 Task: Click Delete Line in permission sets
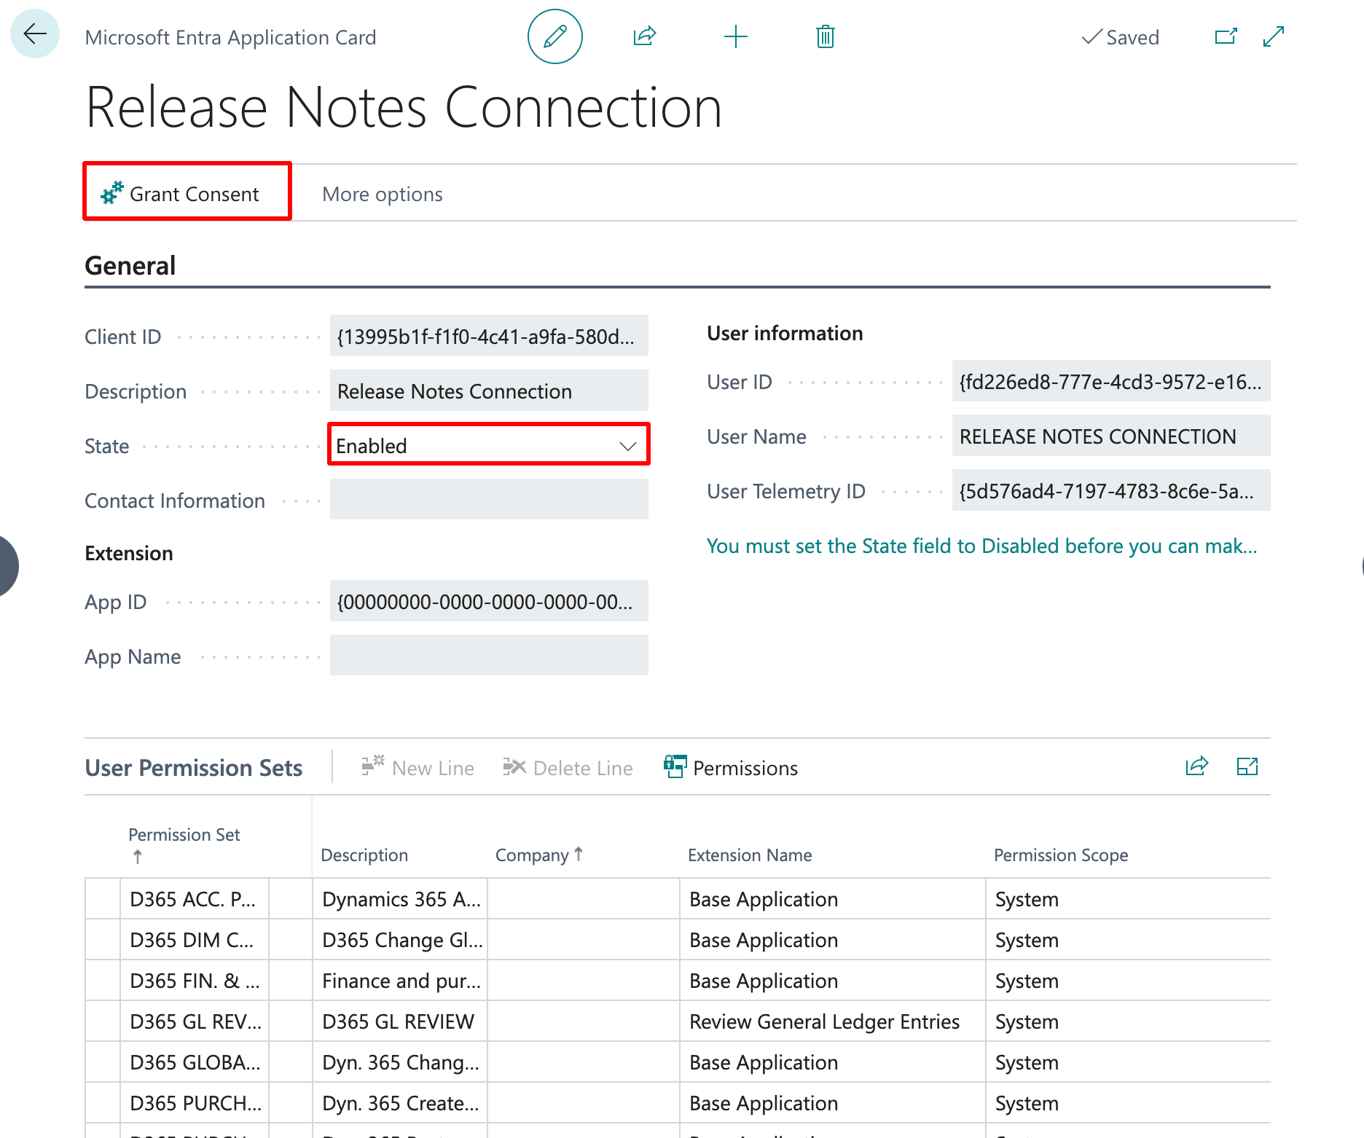pyautogui.click(x=568, y=767)
